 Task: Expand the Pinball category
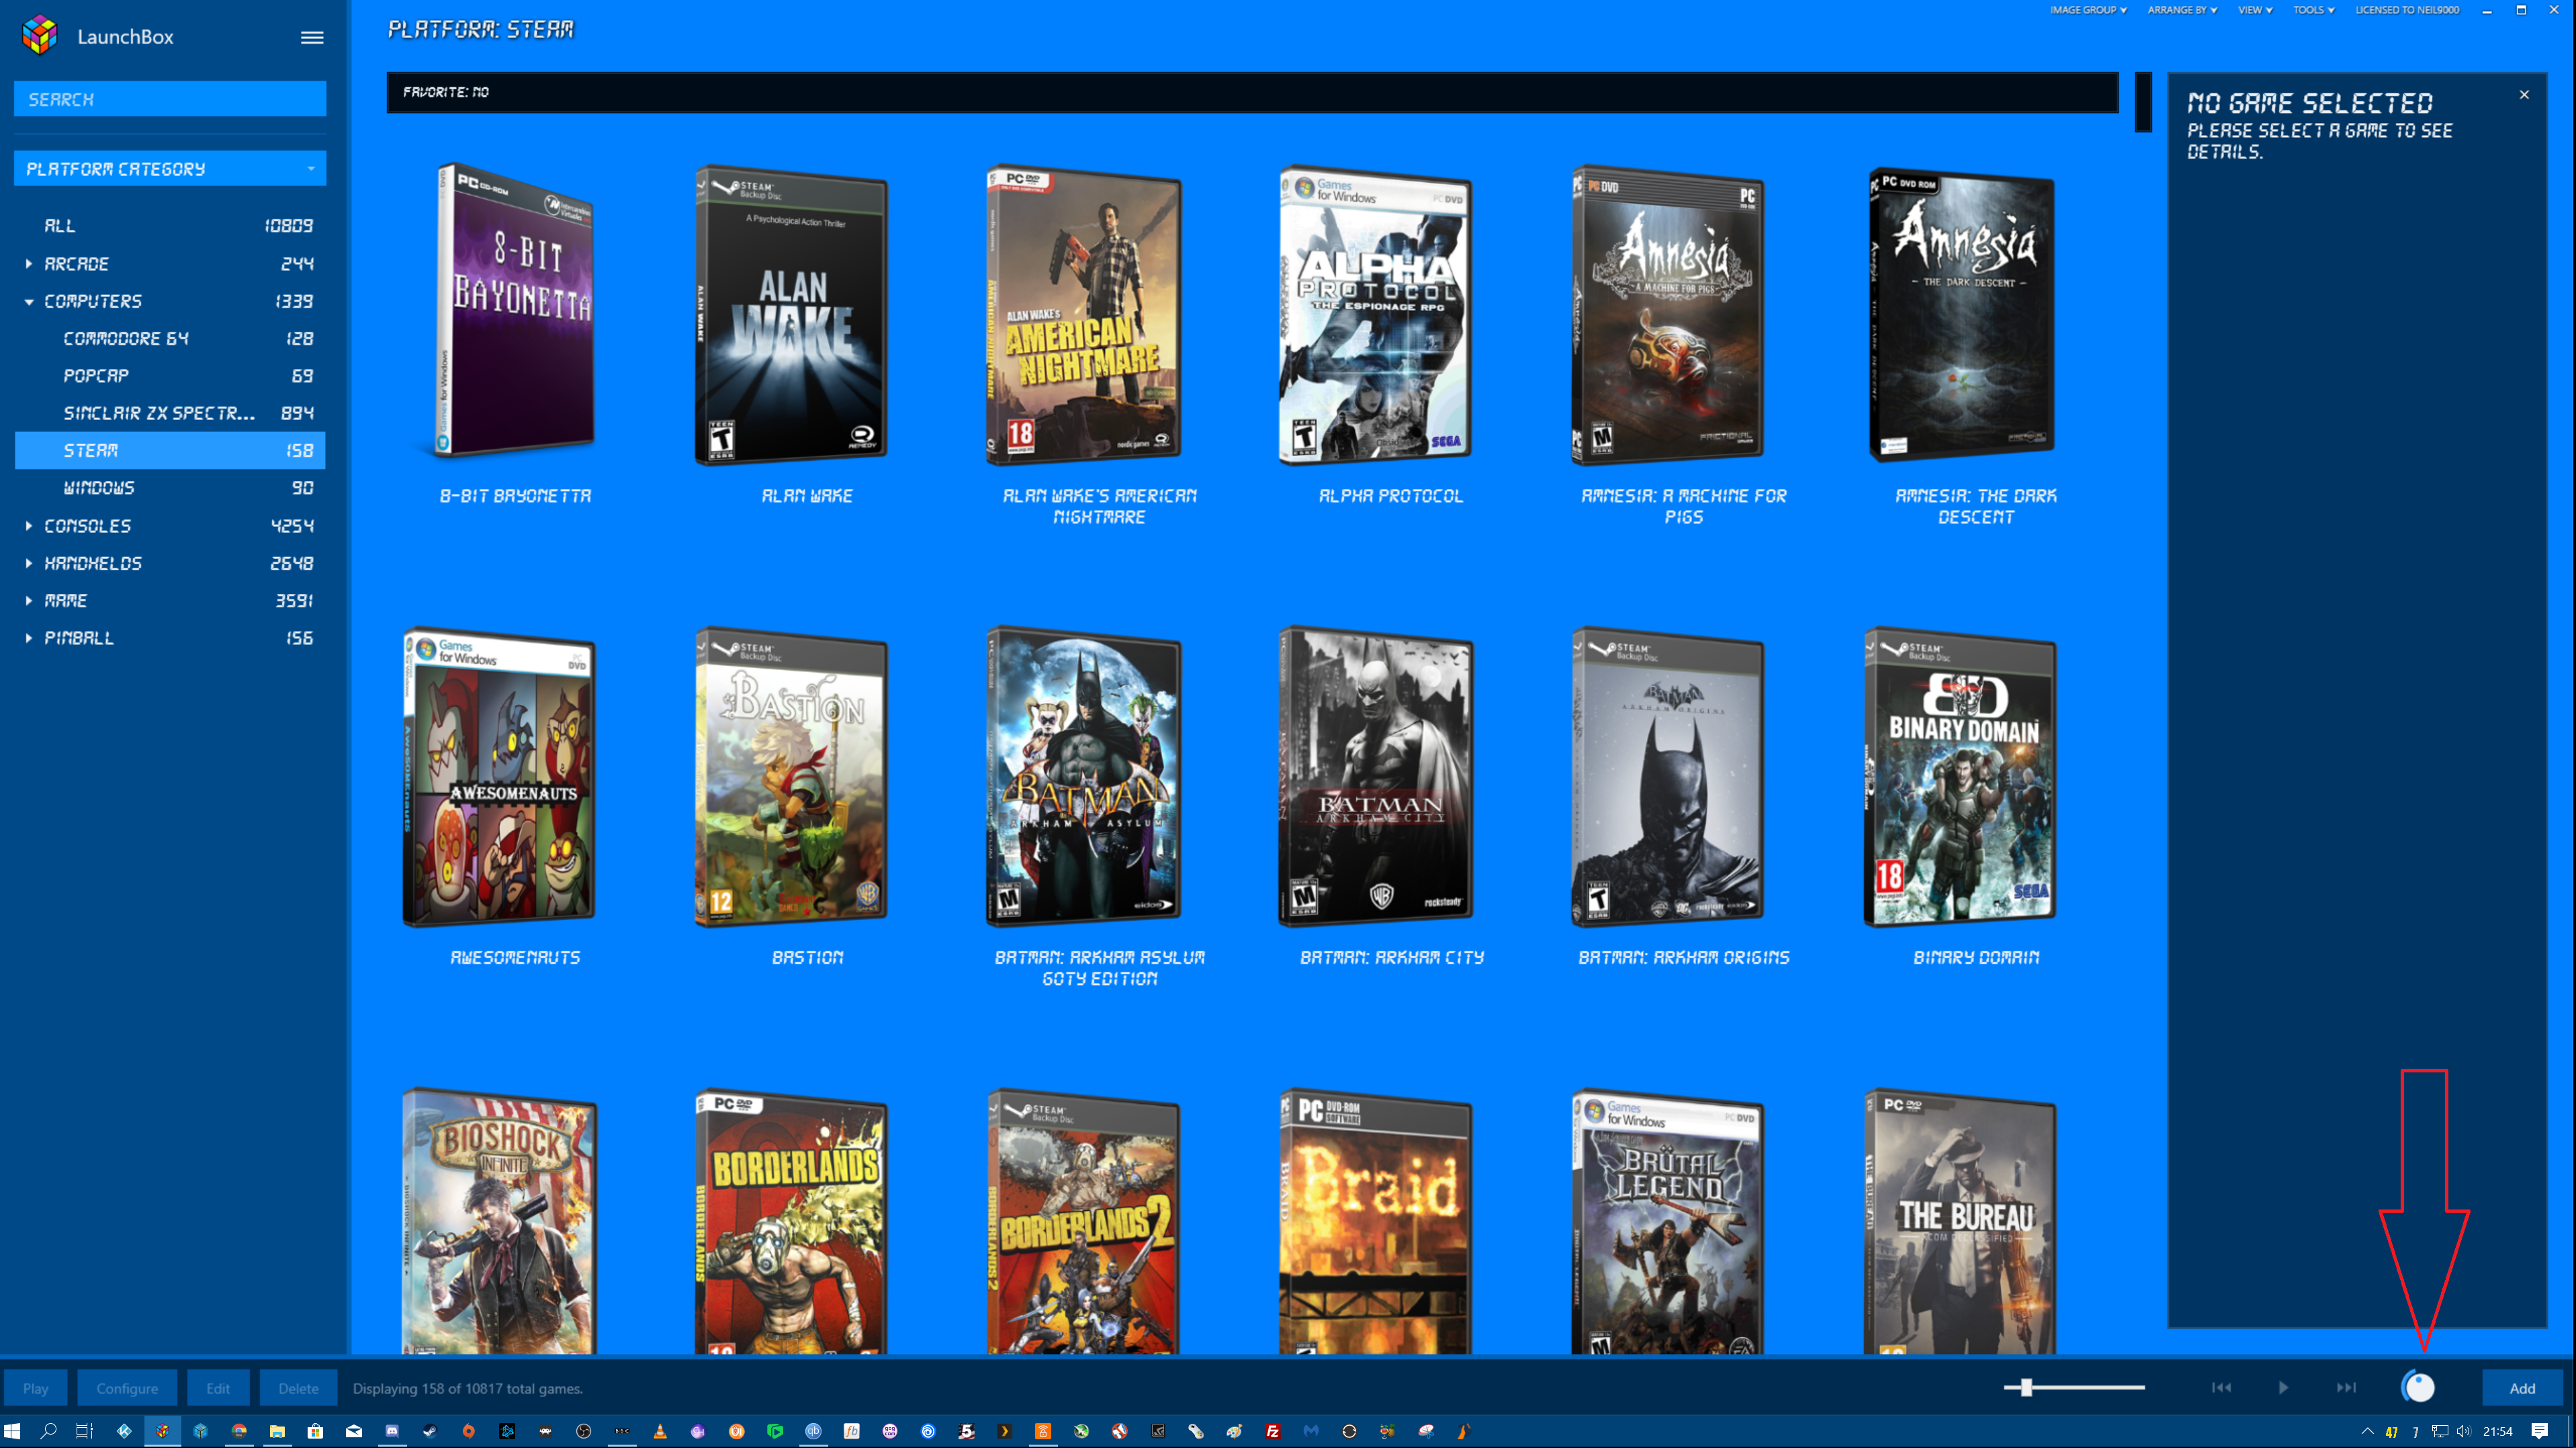click(x=28, y=638)
